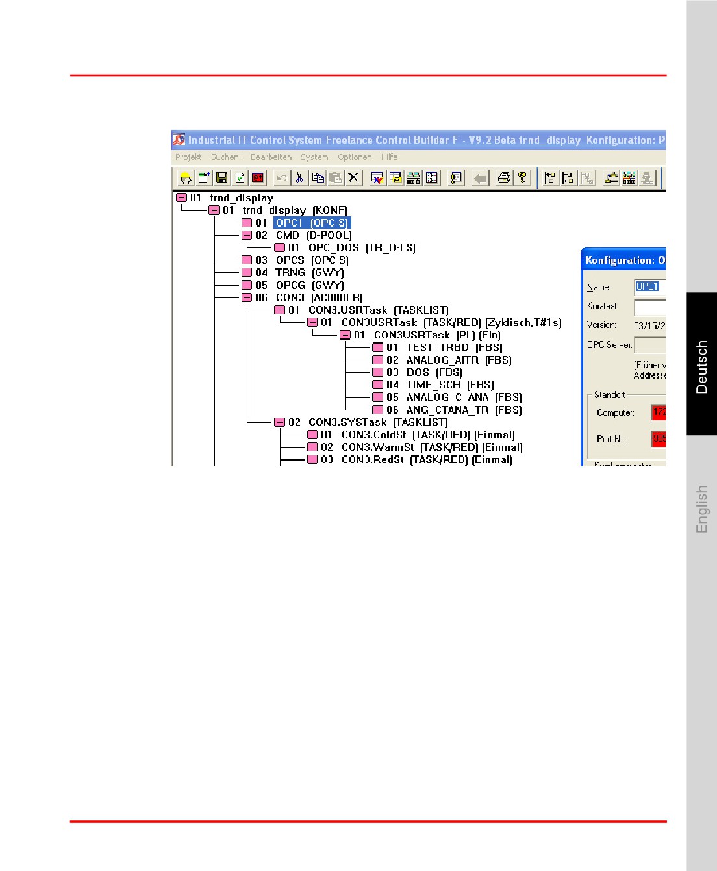717x871 pixels.
Task: Click the first tree-structure toolbar icon
Action: coord(549,177)
